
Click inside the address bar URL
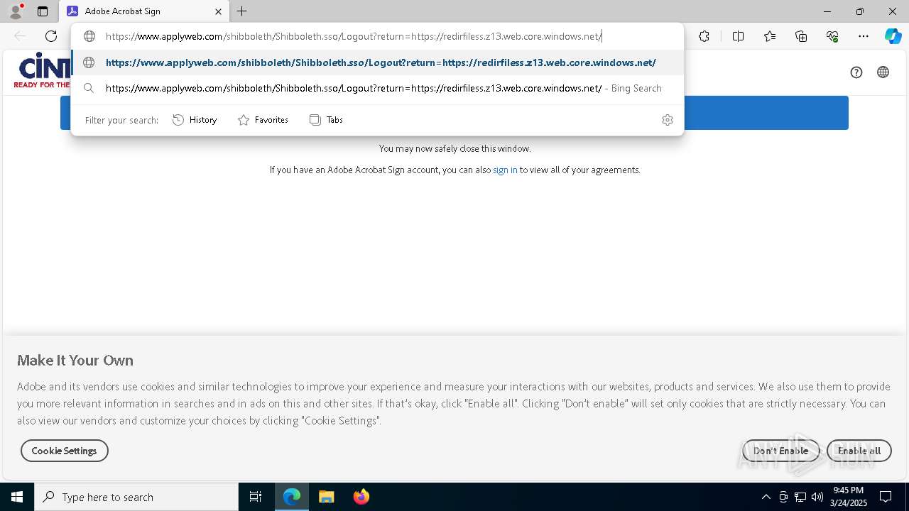[354, 36]
